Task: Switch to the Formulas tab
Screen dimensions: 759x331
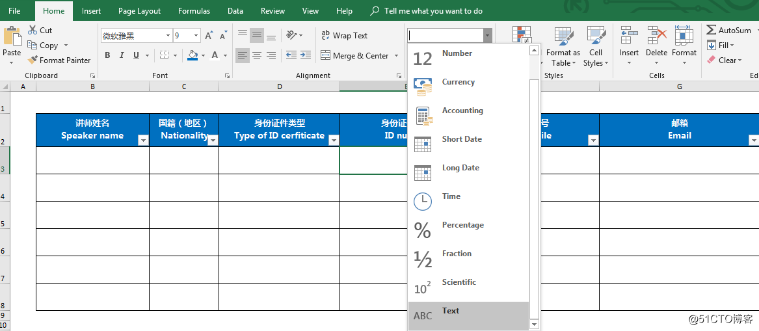Action: (x=194, y=10)
